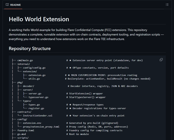Click server.go in the tree

[x=35, y=94]
